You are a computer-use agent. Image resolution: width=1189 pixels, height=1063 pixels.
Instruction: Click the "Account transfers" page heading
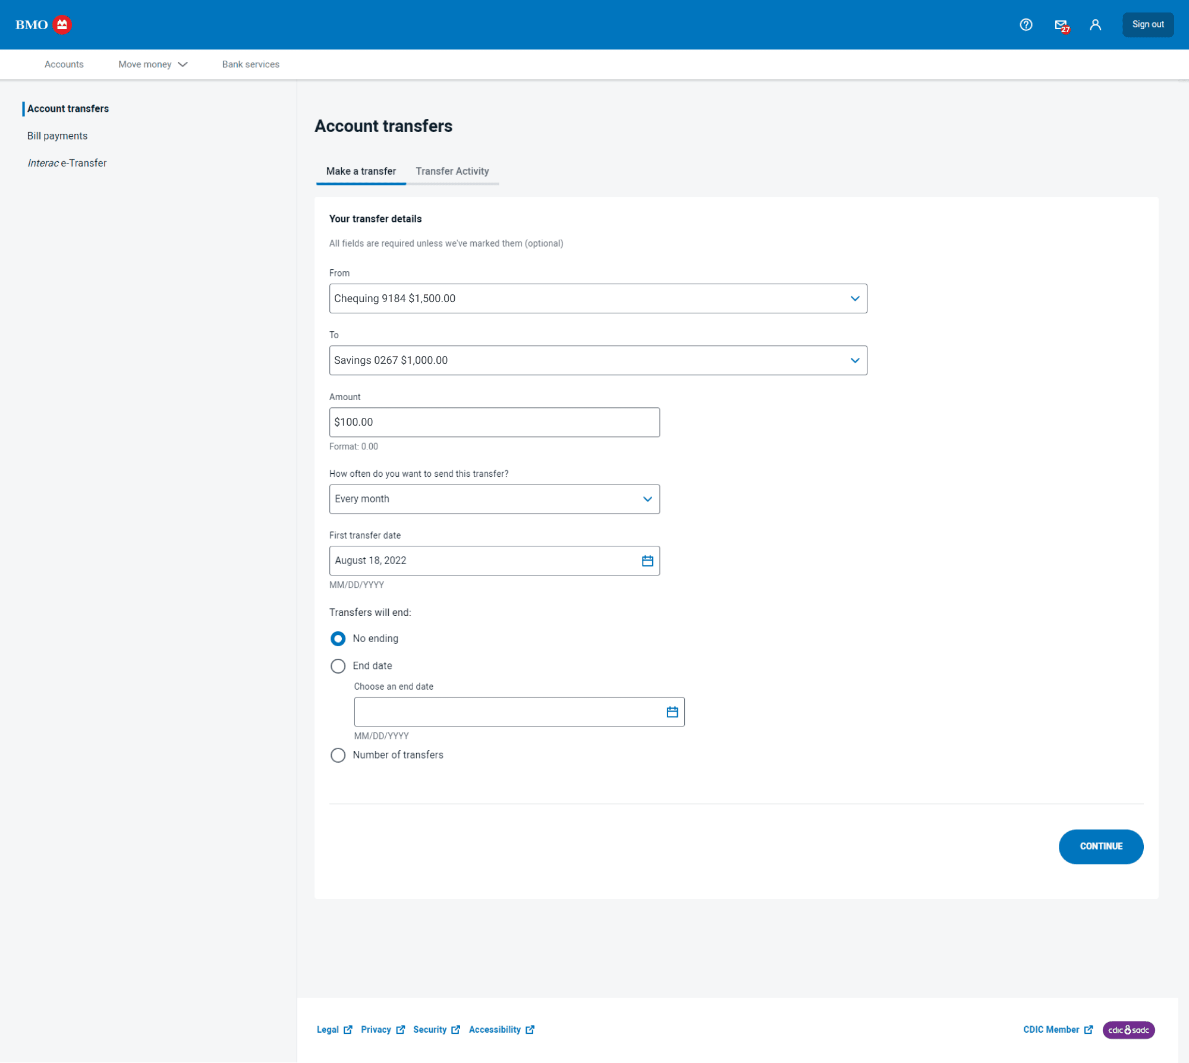coord(383,126)
